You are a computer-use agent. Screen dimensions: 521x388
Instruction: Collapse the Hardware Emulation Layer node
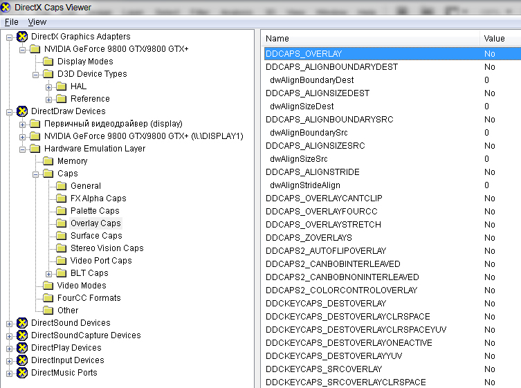coord(23,149)
